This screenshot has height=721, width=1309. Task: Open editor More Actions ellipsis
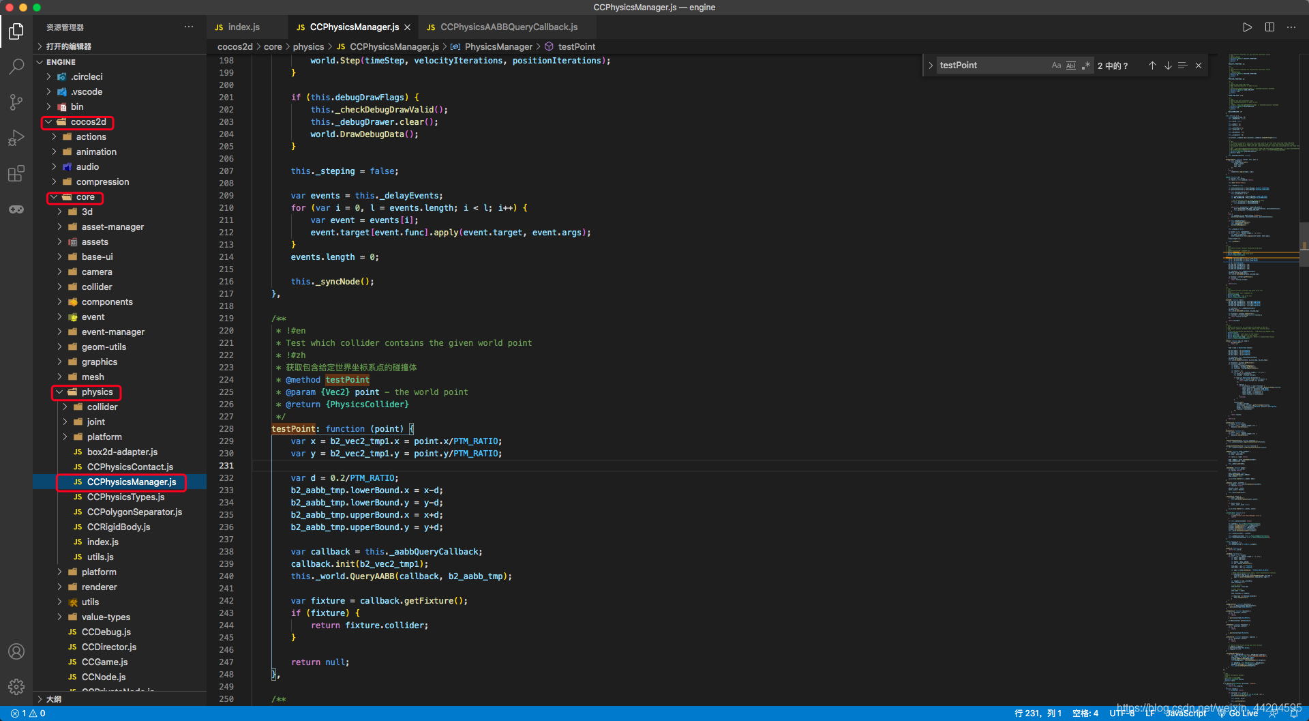[1291, 27]
